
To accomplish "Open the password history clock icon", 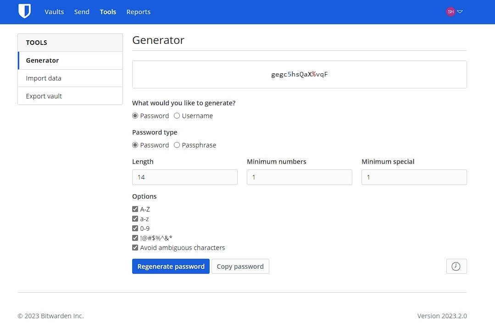I will pos(456,266).
